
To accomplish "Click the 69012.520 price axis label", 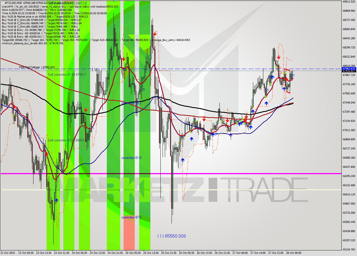I will coord(349,1).
